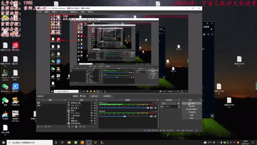Toggle visibility of the 音频输出采集 source
Screen dimensions: 257x145
pyautogui.click(x=92, y=103)
